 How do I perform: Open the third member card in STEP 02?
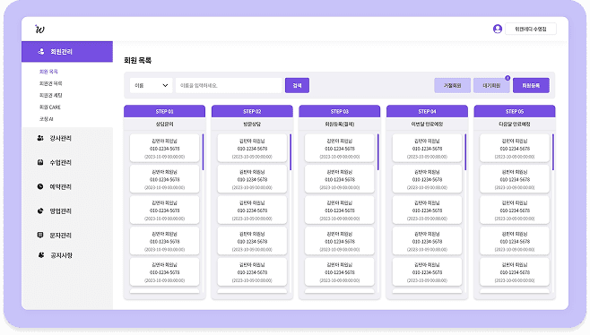point(252,210)
